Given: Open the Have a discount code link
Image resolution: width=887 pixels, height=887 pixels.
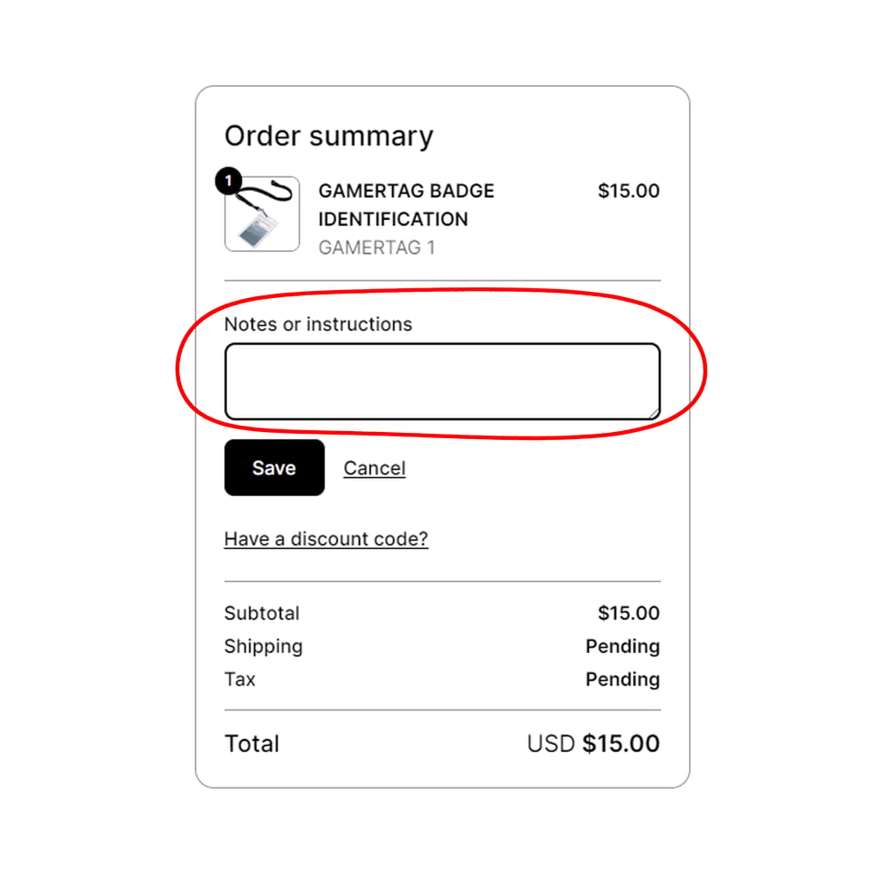Looking at the screenshot, I should pos(326,539).
